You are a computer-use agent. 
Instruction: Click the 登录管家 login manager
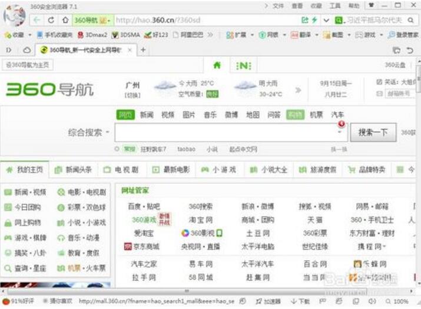coord(403,35)
